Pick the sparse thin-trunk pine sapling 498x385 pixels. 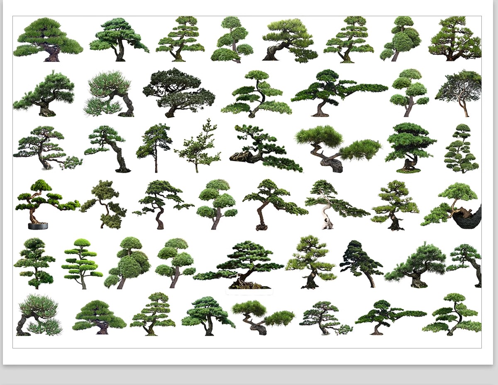click(x=198, y=146)
